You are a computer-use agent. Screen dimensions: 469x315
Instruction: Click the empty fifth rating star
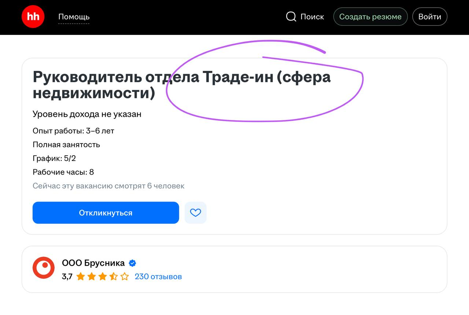tap(125, 276)
